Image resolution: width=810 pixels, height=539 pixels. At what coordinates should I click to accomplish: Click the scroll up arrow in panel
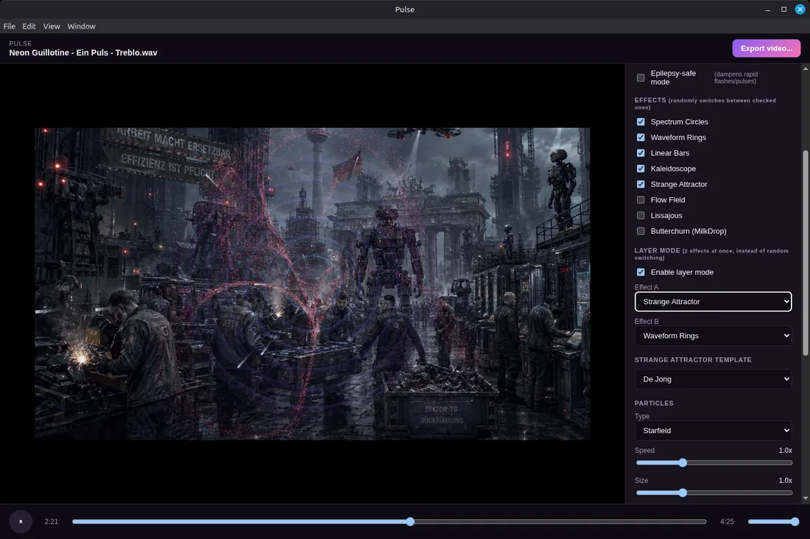tap(806, 68)
